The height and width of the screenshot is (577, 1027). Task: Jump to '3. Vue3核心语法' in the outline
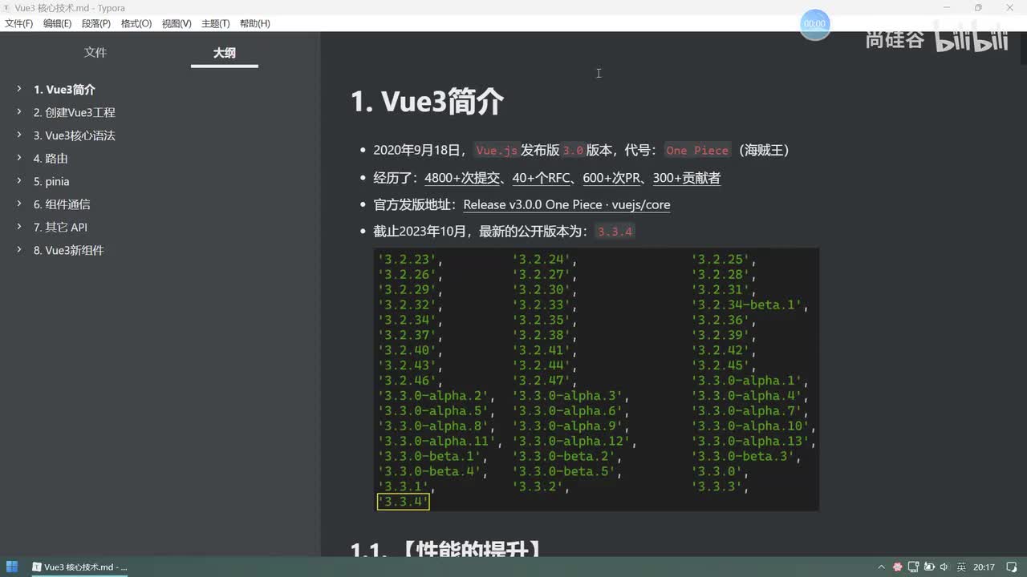pyautogui.click(x=75, y=135)
